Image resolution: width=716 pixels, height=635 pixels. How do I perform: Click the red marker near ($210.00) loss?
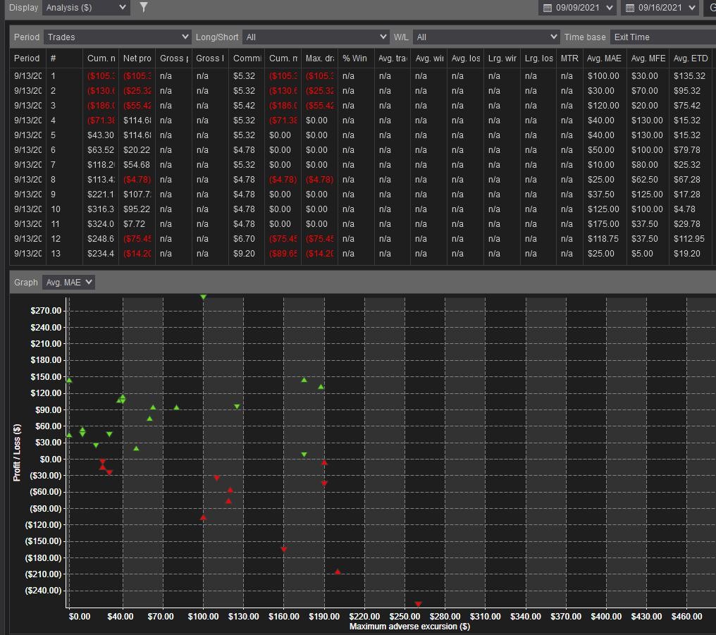(x=338, y=572)
